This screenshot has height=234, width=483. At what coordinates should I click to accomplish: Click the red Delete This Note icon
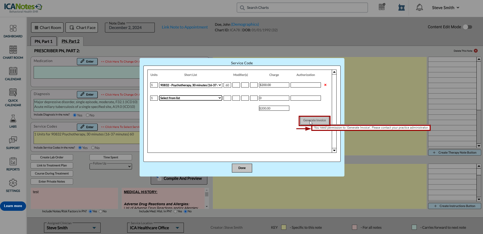click(x=476, y=51)
